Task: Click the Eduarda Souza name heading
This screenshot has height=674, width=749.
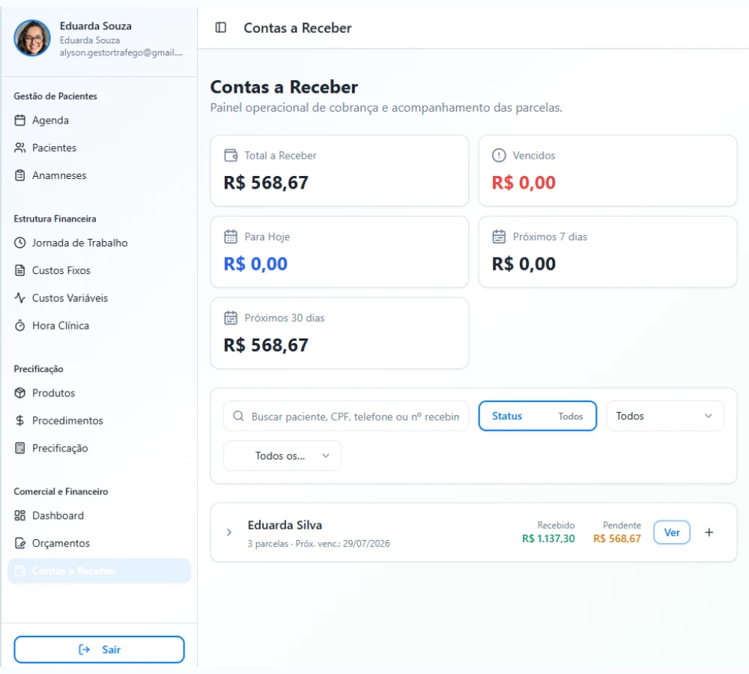Action: [96, 25]
